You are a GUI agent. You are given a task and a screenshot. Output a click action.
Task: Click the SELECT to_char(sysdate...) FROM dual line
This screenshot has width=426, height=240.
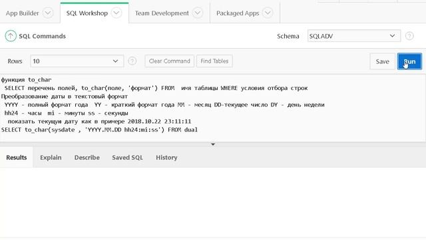99,130
